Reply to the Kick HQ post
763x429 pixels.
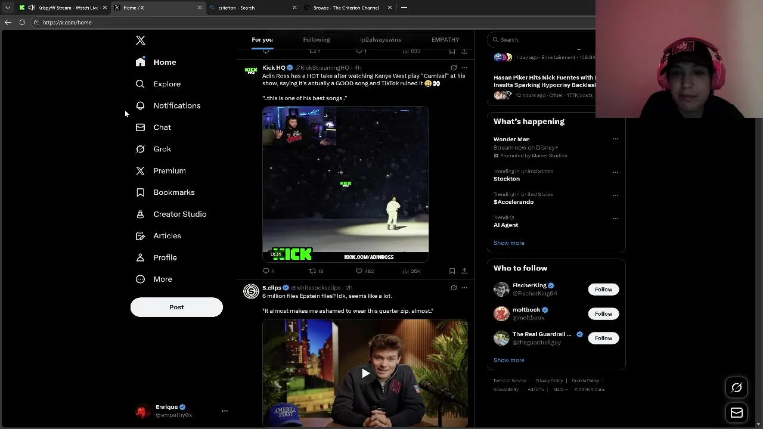(x=268, y=271)
